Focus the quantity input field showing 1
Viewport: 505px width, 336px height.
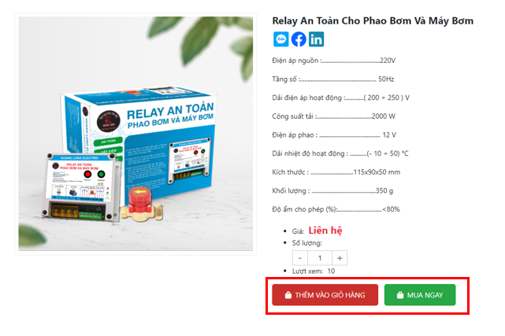[x=320, y=258]
